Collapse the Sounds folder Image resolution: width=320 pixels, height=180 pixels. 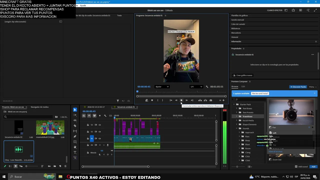(236, 128)
